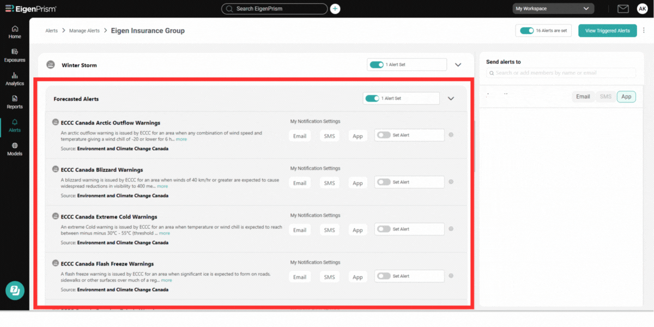654x327 pixels.
Task: Toggle SMS notification for Blizzard Warnings
Action: point(329,183)
